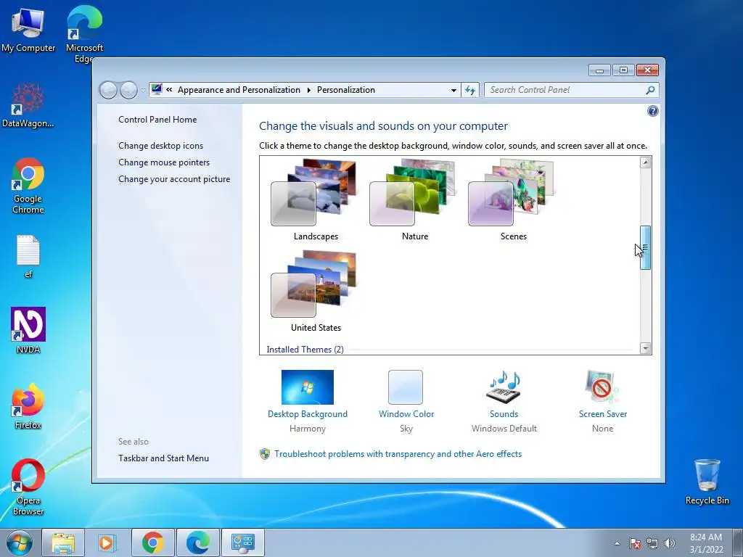Click the volume speaker tray icon
The height and width of the screenshot is (557, 743).
point(670,543)
